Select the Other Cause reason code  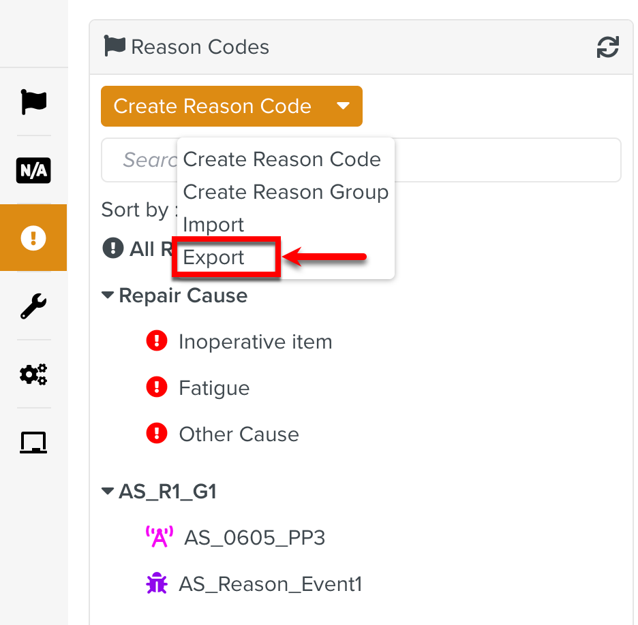pyautogui.click(x=239, y=434)
